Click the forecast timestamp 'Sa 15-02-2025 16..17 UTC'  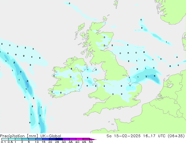135,136
